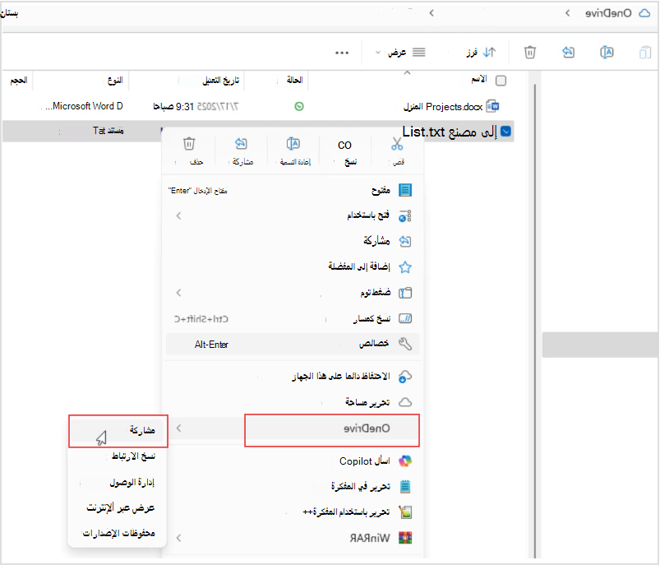Click the vertical scrollbar of navigation pane

(535, 320)
